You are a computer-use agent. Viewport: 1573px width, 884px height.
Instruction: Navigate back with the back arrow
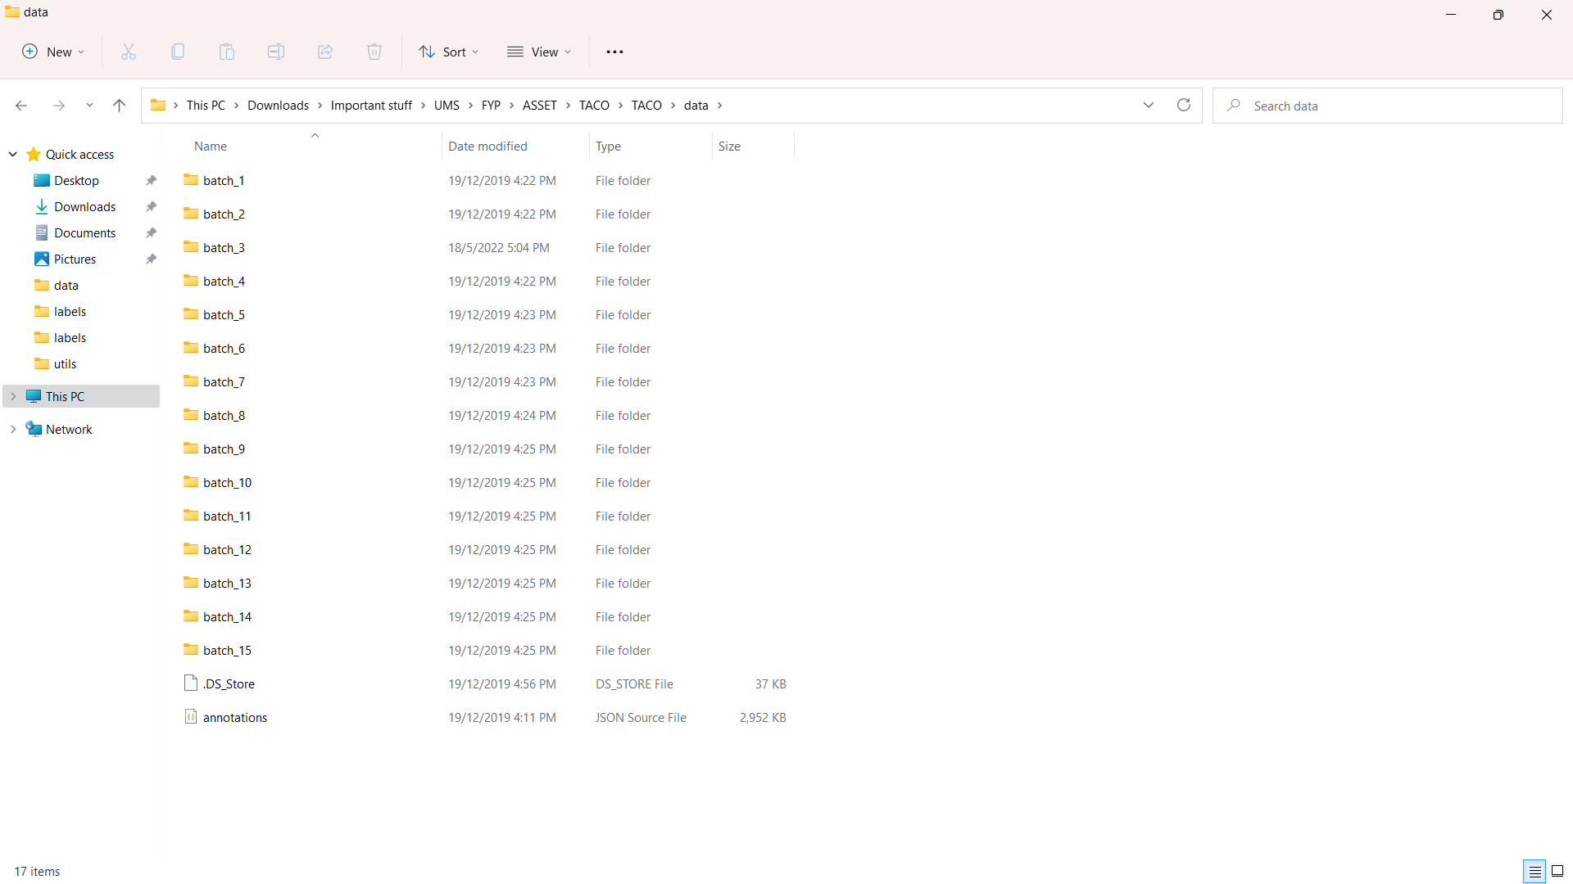coord(20,105)
